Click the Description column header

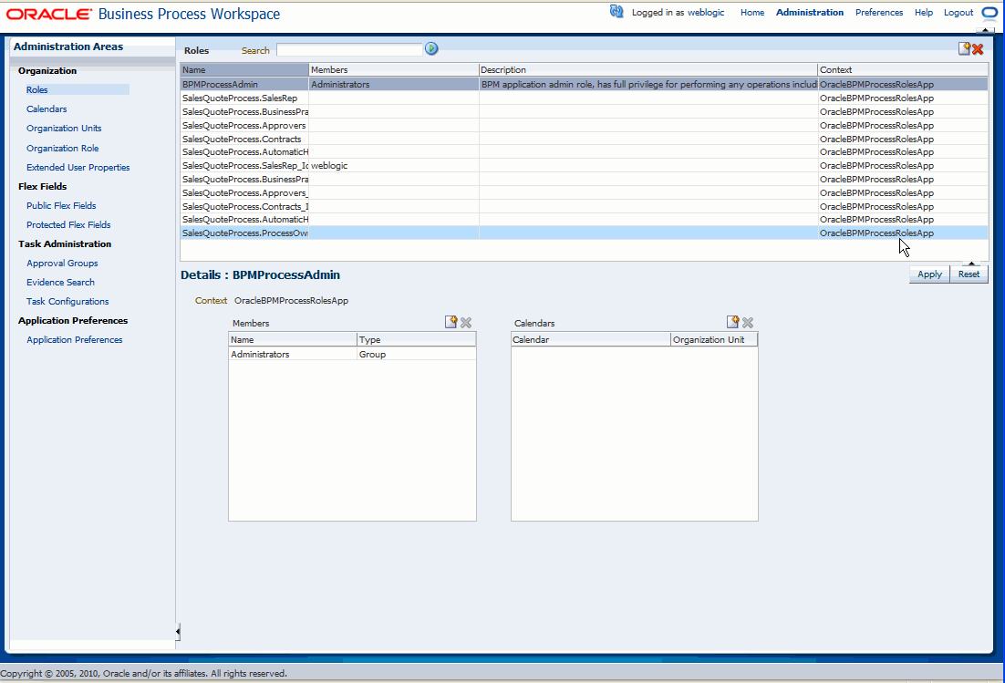(x=648, y=70)
